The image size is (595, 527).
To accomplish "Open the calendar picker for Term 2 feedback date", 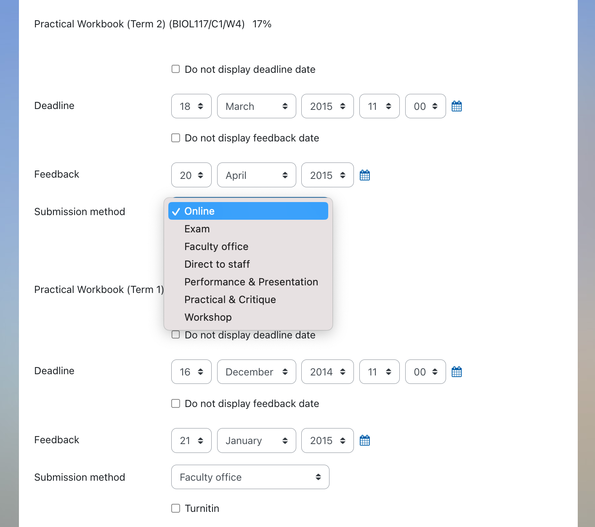I will tap(364, 175).
